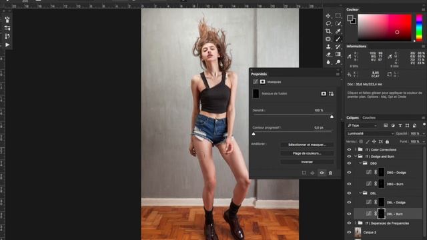Image resolution: width=427 pixels, height=240 pixels.
Task: Hide the IT | Color Corrections group
Action: point(349,149)
